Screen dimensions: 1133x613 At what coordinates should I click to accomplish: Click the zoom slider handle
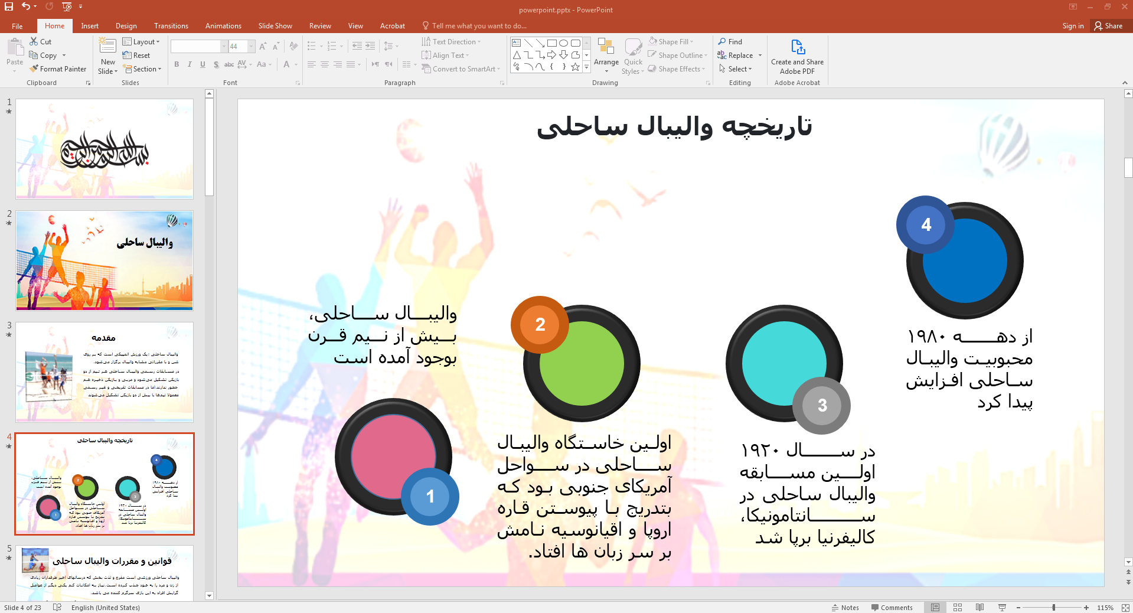click(1054, 608)
